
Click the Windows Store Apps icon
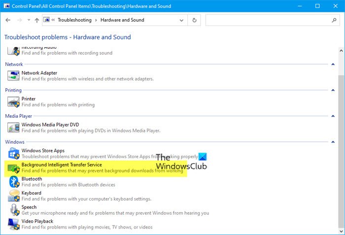click(14, 153)
